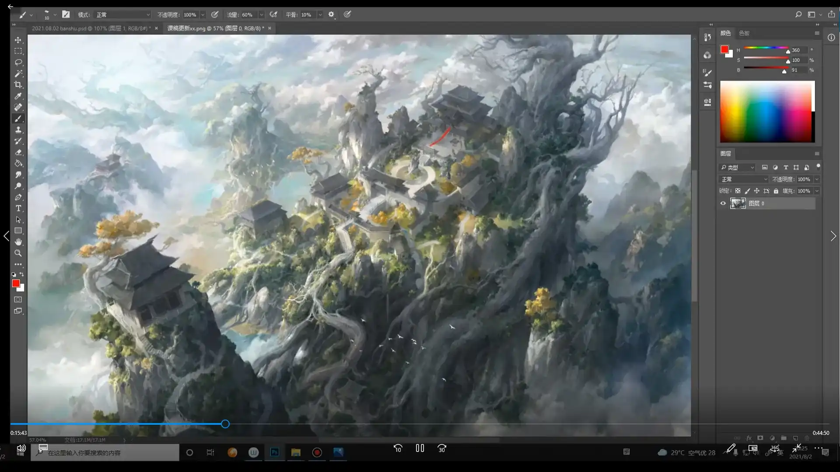Screen dimensions: 840x472
Task: Select the Zoom tool
Action: click(x=18, y=253)
